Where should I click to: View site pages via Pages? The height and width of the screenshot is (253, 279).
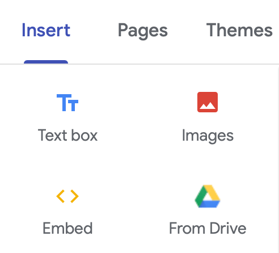(143, 31)
